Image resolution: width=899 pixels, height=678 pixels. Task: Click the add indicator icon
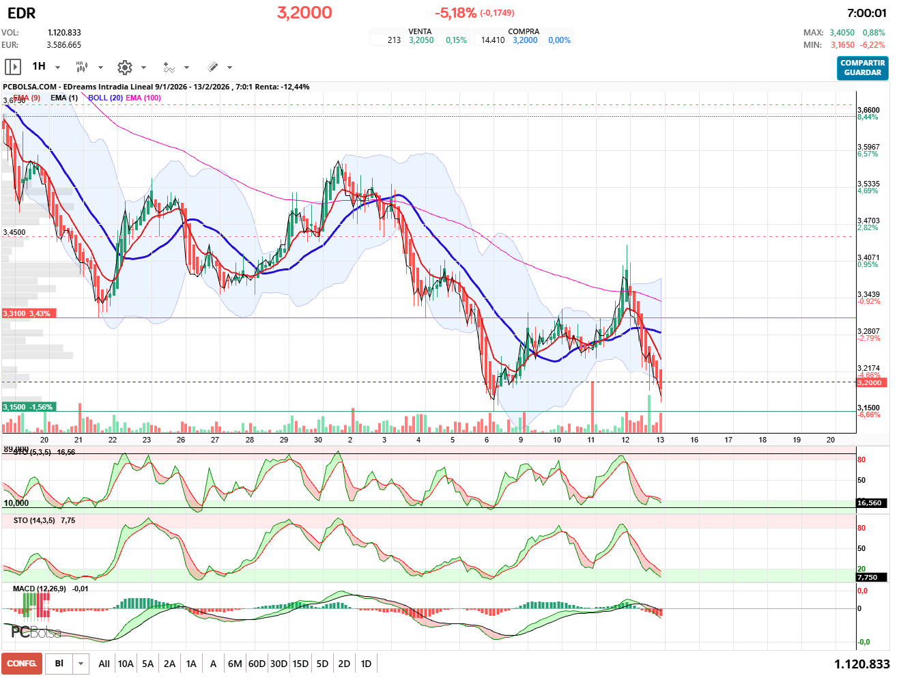click(x=169, y=67)
